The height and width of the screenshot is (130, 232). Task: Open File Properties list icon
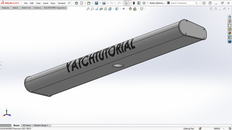139,3
